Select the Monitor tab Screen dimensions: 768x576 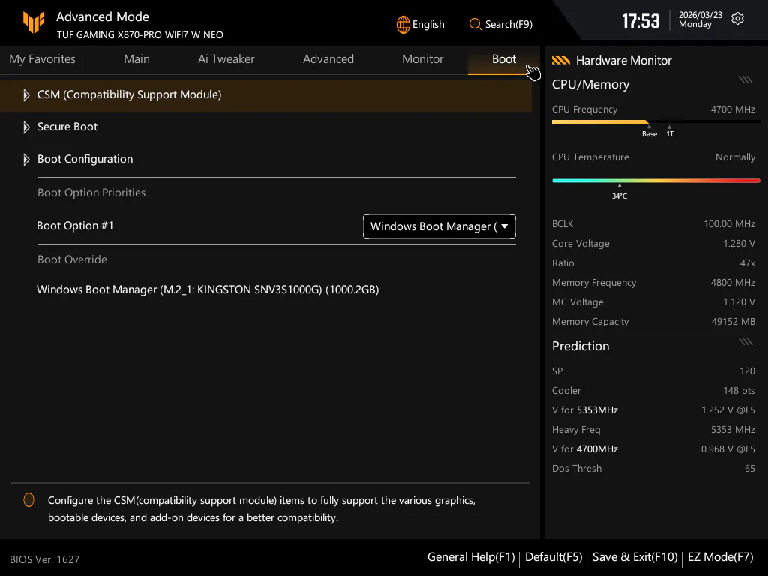click(x=423, y=58)
